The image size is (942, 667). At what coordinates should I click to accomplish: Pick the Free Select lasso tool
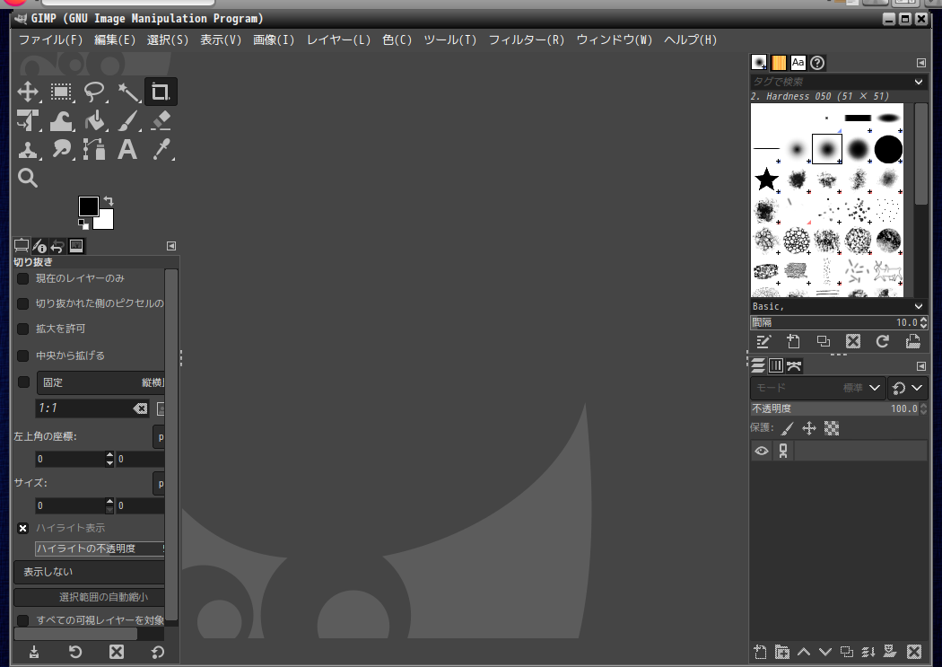pos(94,92)
